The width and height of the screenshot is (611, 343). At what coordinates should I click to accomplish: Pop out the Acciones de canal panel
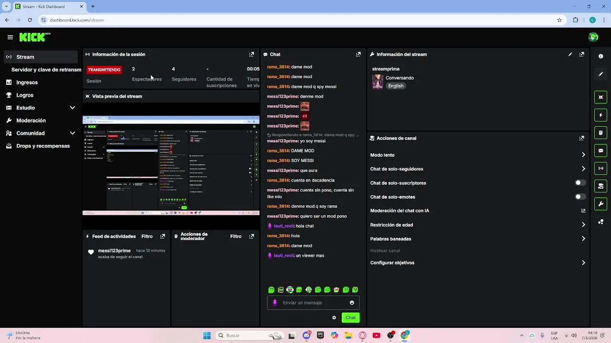pos(581,138)
